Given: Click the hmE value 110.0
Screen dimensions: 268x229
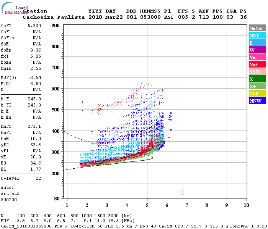Looking at the screenshot, I should [x=34, y=139].
